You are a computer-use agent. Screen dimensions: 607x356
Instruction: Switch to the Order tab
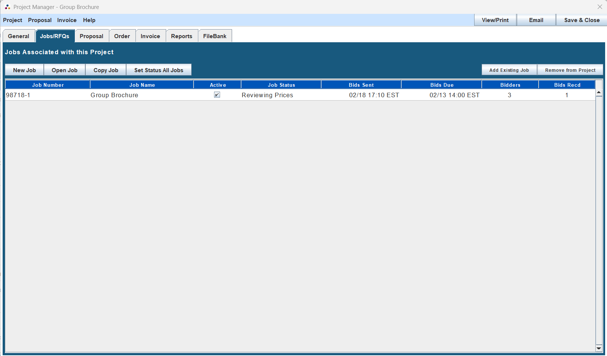point(122,36)
